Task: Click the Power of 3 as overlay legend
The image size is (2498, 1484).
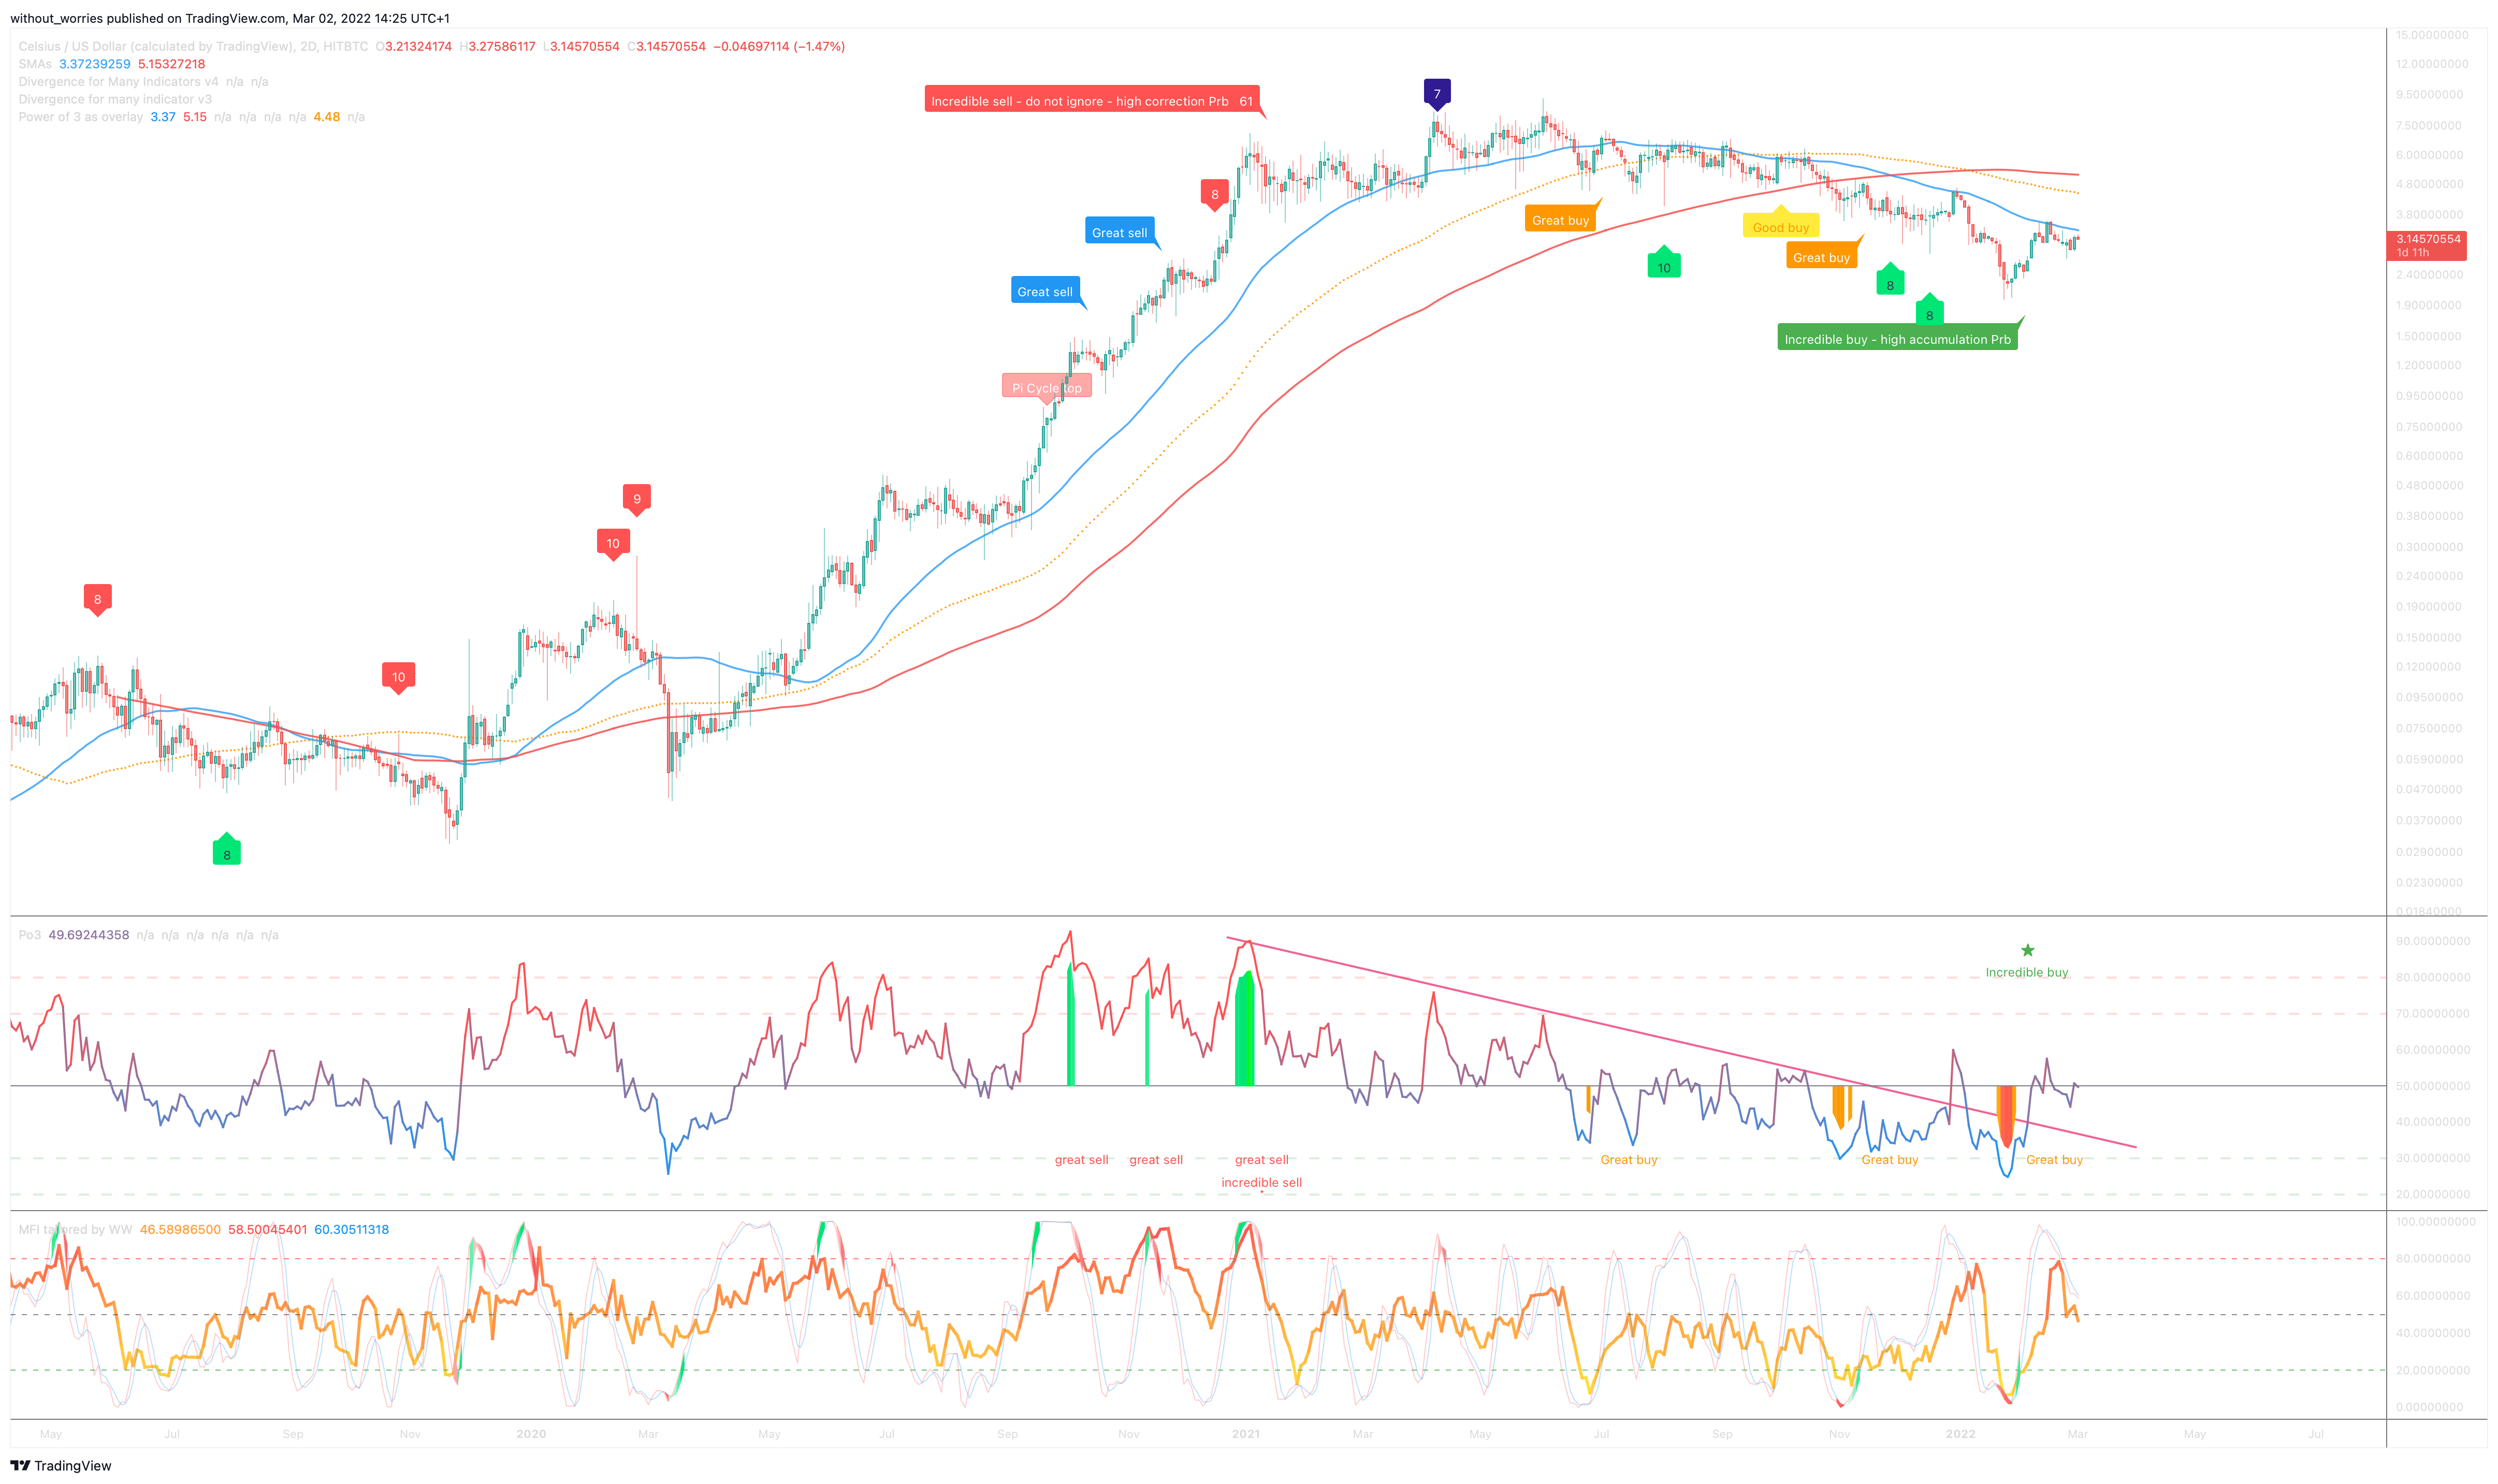Action: point(80,117)
